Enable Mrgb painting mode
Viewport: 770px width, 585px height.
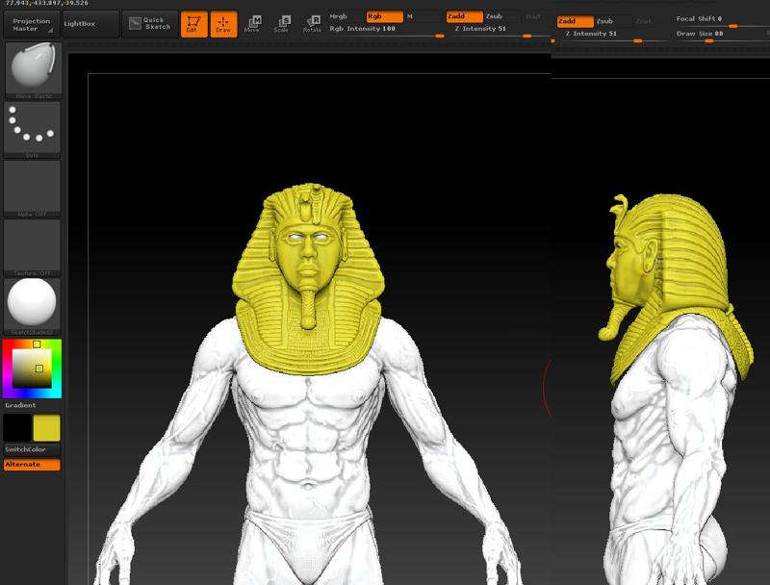[342, 15]
